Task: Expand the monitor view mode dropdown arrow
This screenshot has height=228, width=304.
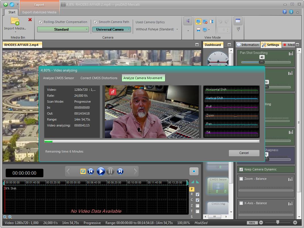Action: [209, 30]
